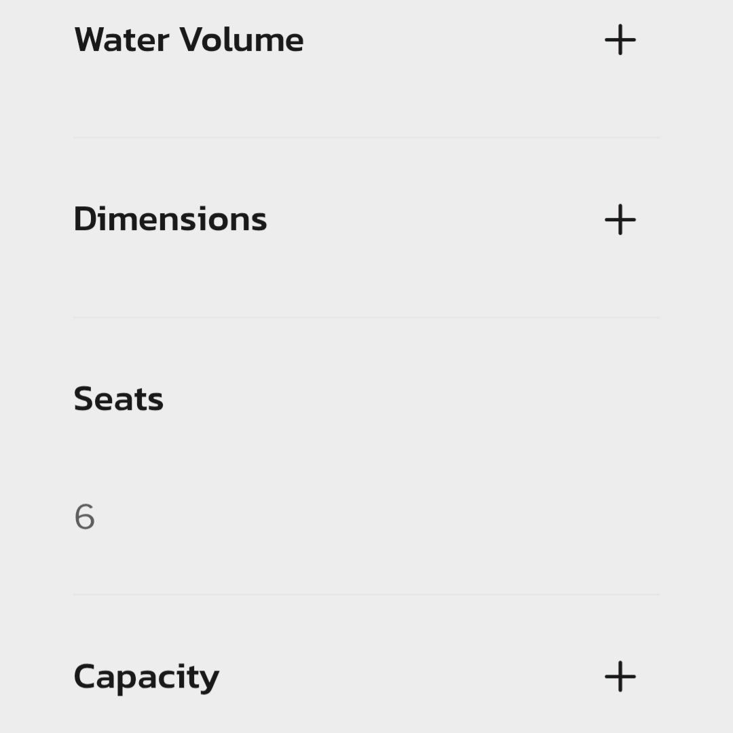Select the number 6 under Seats
The height and width of the screenshot is (733, 733).
click(x=85, y=517)
